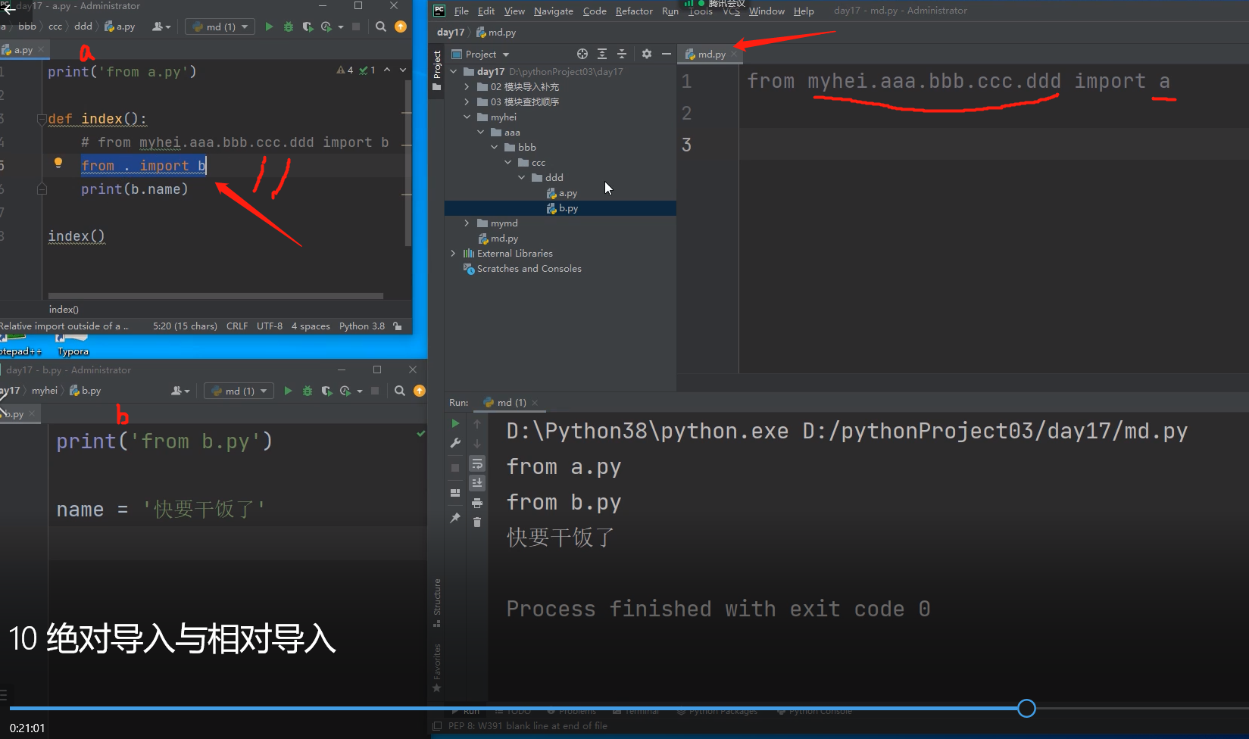Click UTF-8 encoding in a.py status bar
This screenshot has width=1249, height=739.
tap(270, 326)
